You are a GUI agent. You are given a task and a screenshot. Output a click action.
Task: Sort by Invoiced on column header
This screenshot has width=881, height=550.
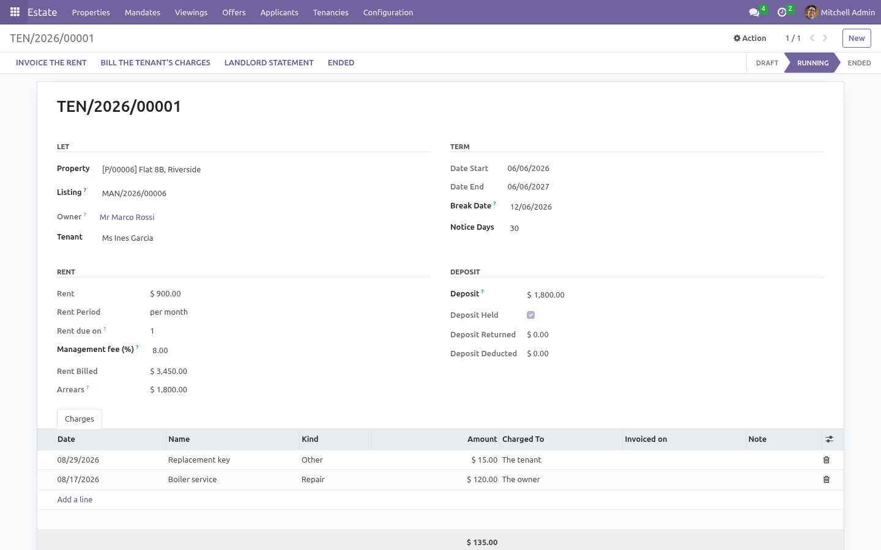684,439
